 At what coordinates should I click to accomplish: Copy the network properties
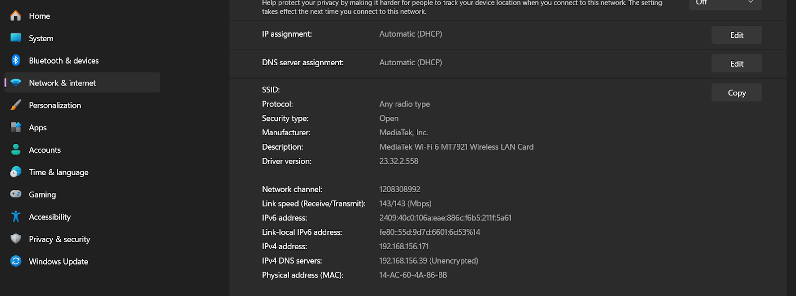(x=737, y=93)
